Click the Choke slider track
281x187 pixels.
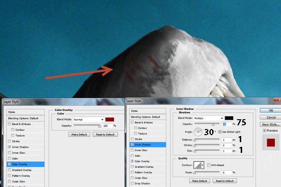point(207,145)
